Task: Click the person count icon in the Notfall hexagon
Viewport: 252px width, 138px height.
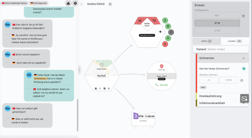Action: [x=96, y=88]
